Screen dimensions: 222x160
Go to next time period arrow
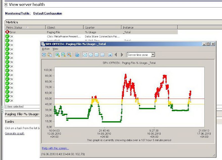122,55
